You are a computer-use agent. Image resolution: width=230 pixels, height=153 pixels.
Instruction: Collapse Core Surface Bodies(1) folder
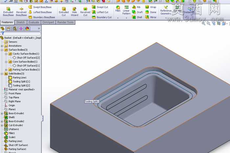[6, 62]
